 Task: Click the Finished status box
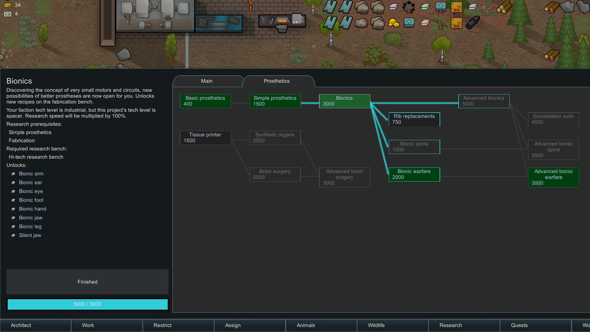tap(87, 282)
